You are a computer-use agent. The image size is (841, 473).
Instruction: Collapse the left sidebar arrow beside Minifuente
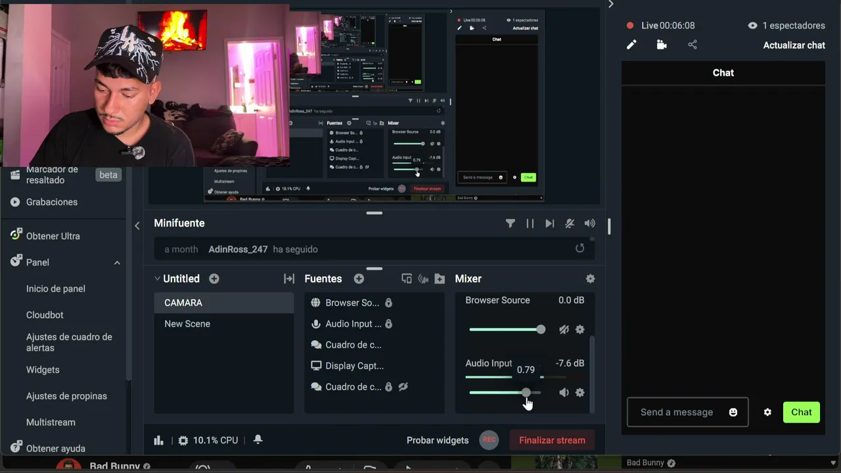137,225
